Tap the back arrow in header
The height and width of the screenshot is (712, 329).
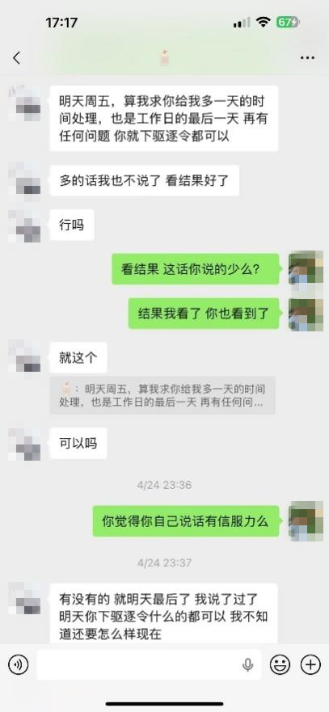tap(17, 57)
